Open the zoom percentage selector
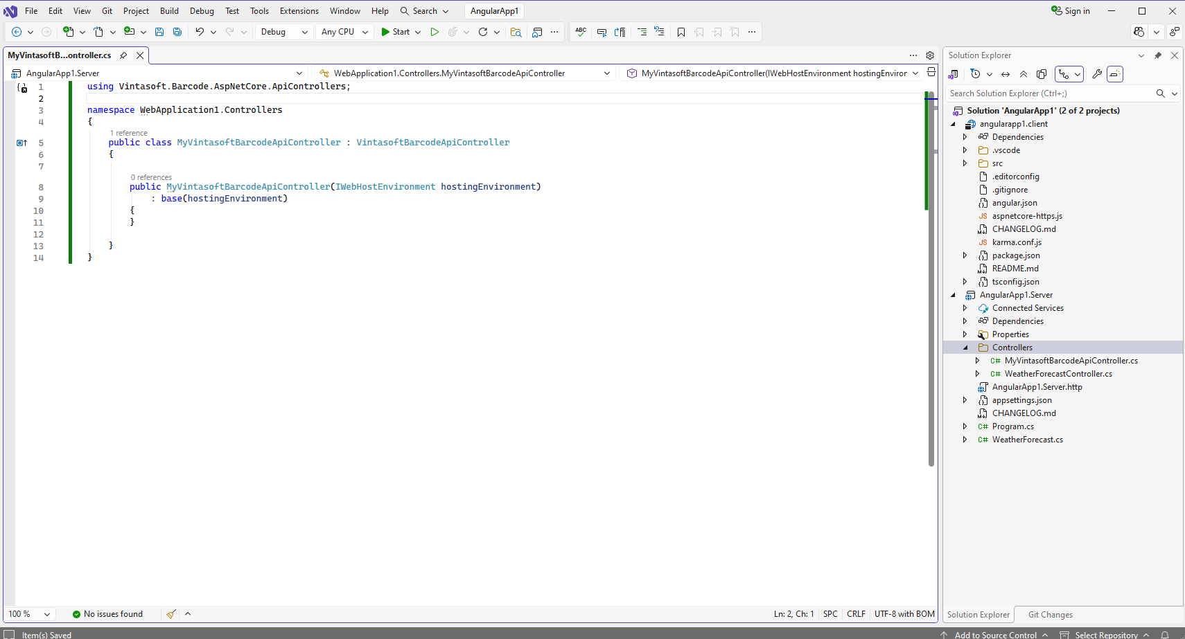This screenshot has height=639, width=1185. pos(29,614)
